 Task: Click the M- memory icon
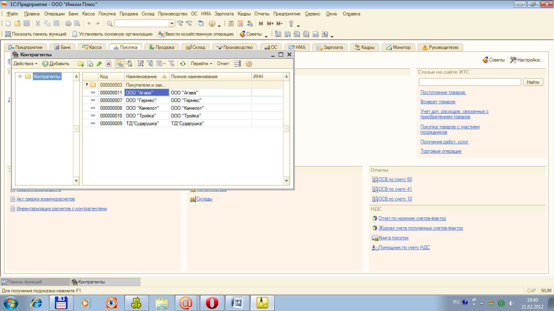tap(279, 23)
